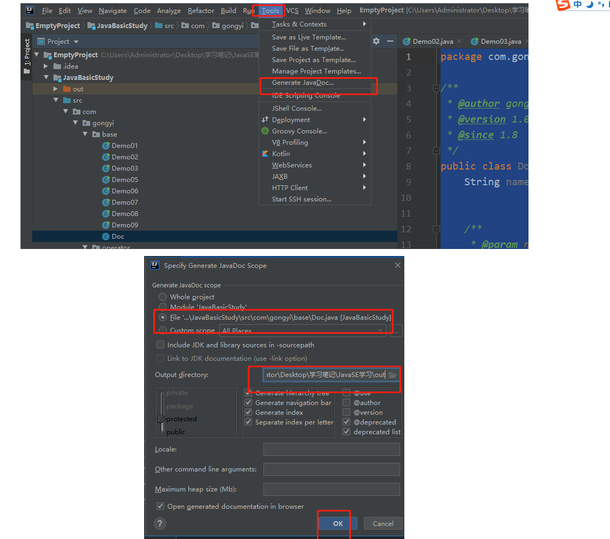Viewport: 610px width, 539px height.
Task: Fold the javadoc comment at line 3
Action: tap(436, 89)
